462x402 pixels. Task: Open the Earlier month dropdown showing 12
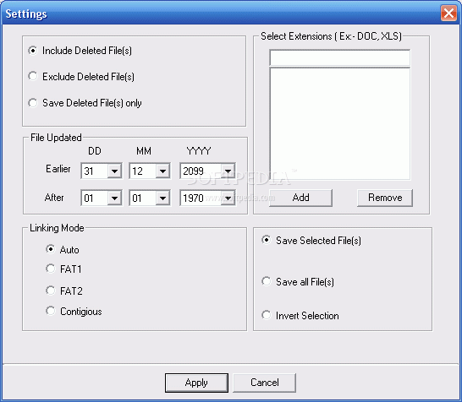(162, 171)
